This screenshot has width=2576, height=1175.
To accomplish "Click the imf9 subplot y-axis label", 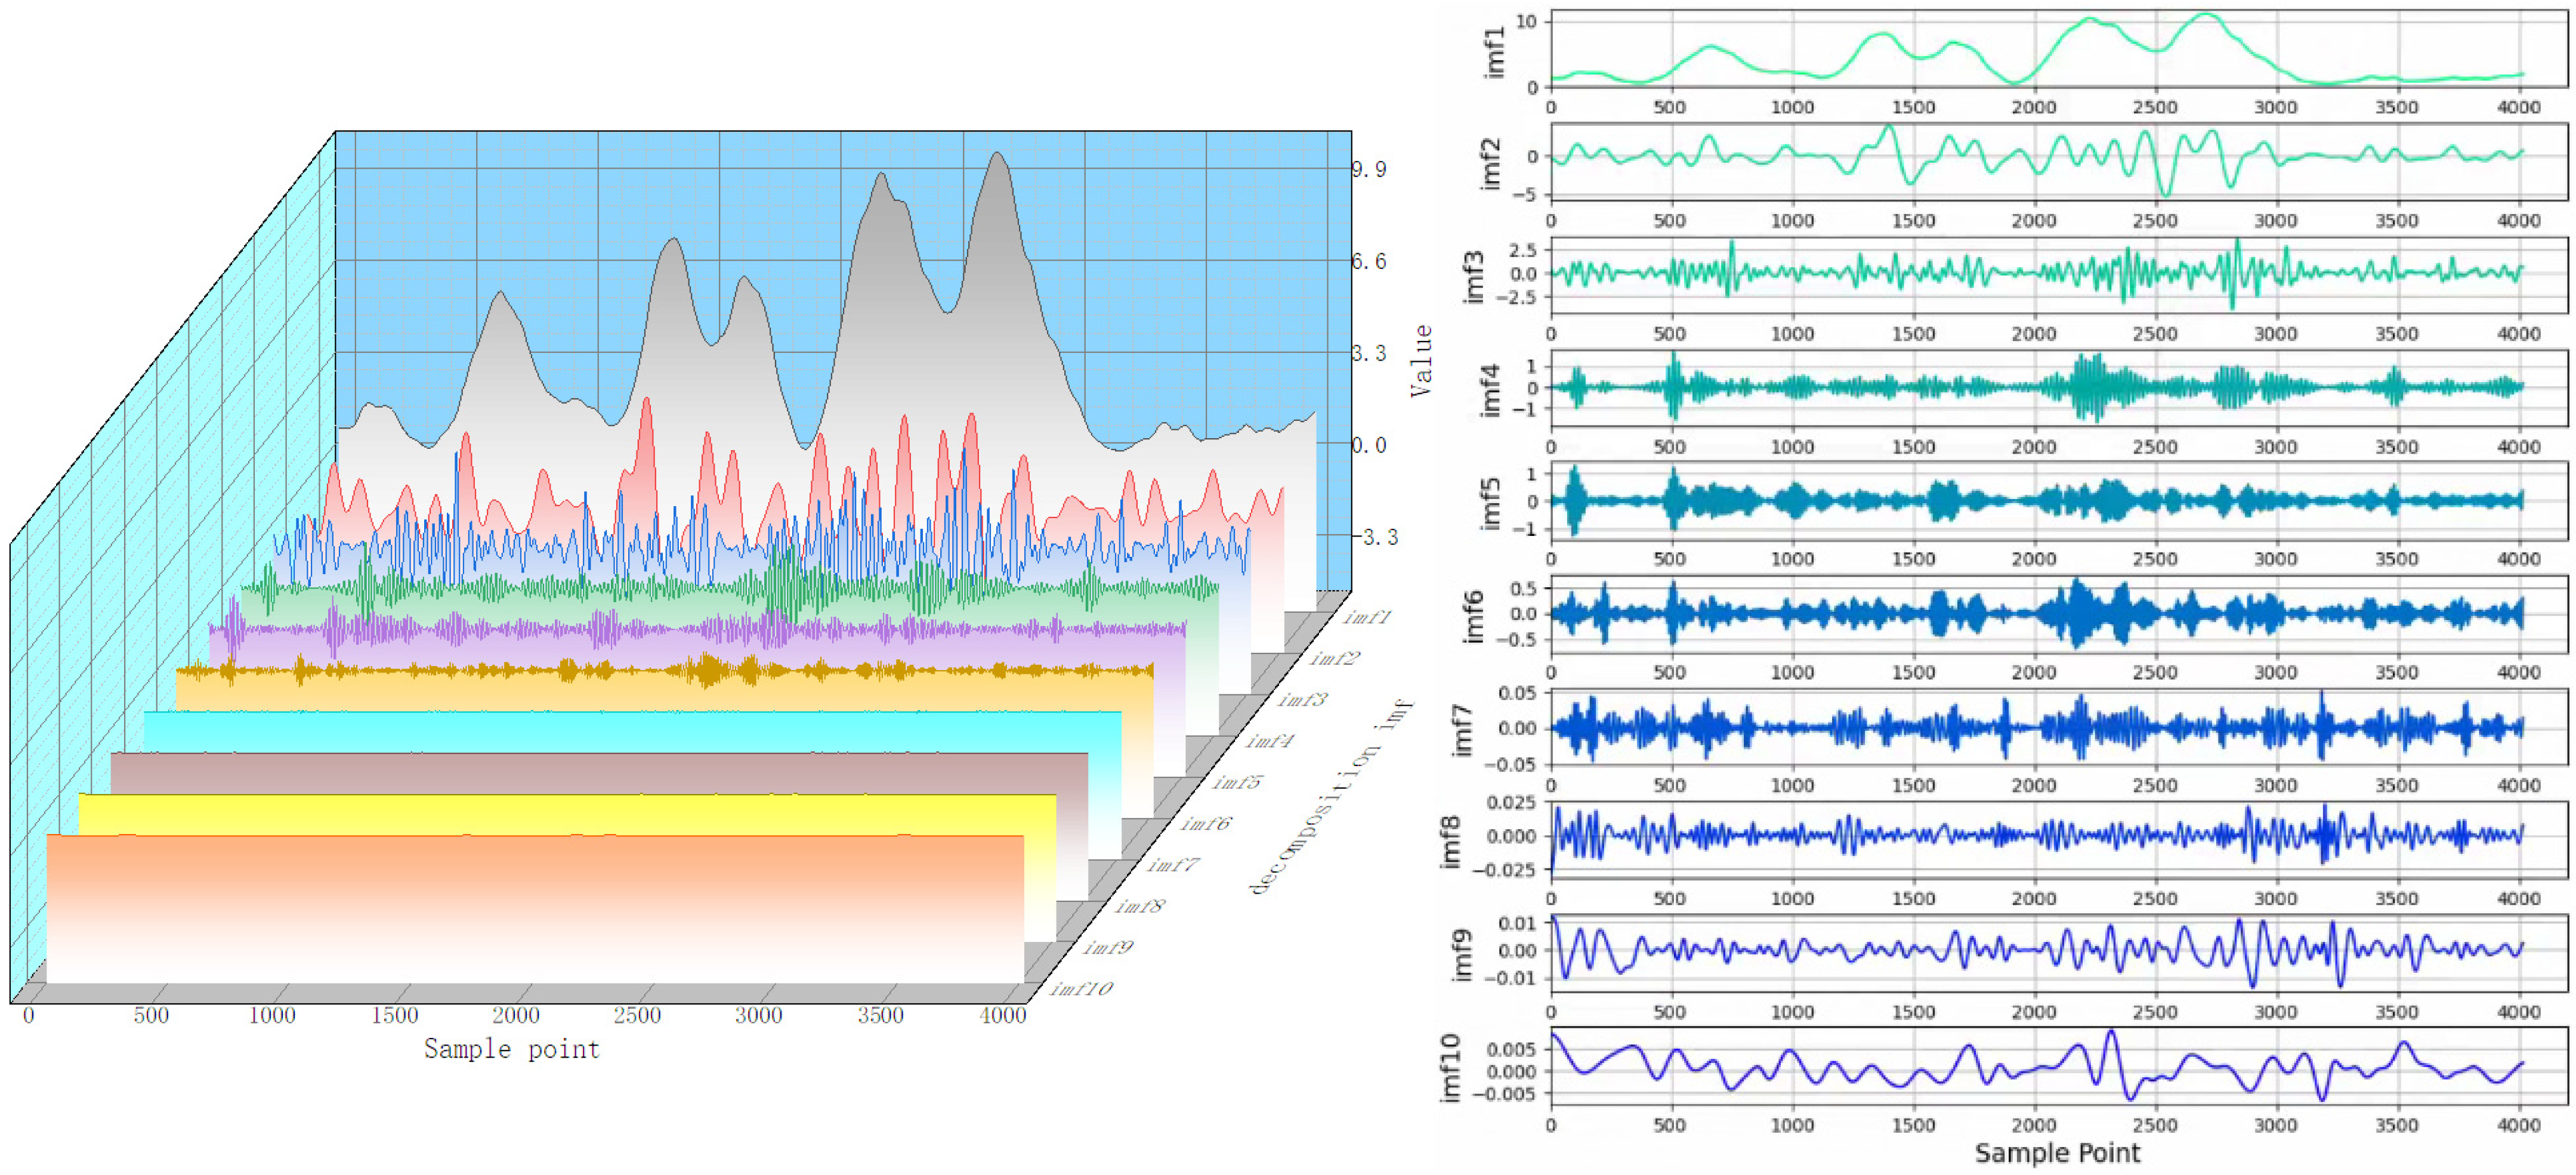I will point(1461,954).
